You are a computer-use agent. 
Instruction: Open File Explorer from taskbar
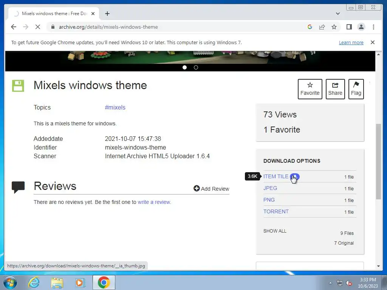click(x=57, y=282)
